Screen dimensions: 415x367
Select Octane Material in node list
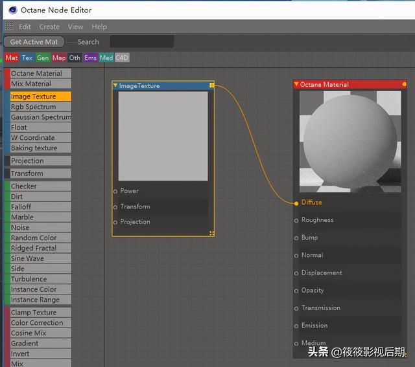click(40, 73)
